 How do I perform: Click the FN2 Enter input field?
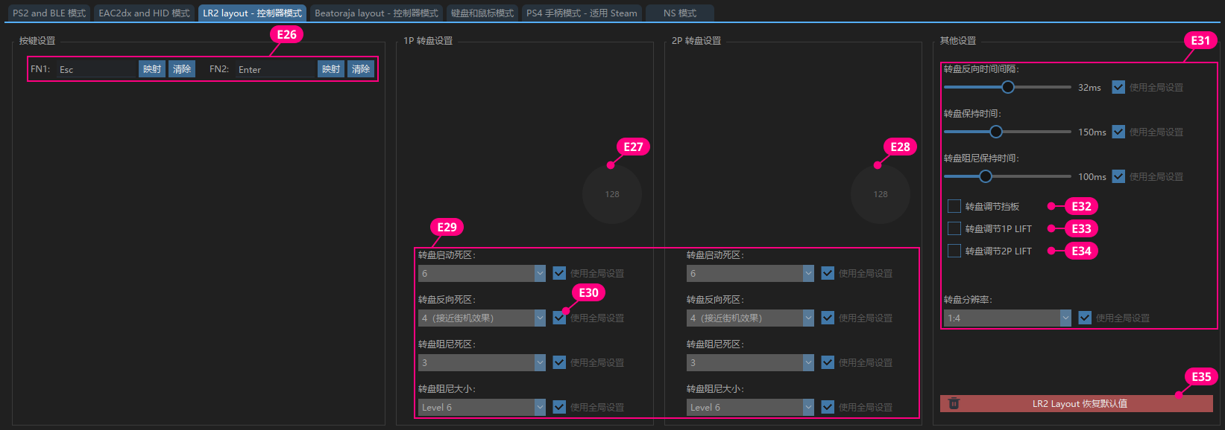(275, 69)
